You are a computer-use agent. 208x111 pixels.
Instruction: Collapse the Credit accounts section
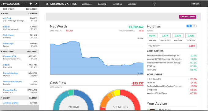click(x=2, y=98)
